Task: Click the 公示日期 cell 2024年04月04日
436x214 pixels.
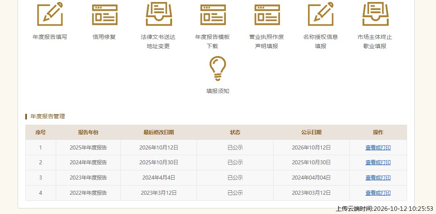Action: point(311,178)
